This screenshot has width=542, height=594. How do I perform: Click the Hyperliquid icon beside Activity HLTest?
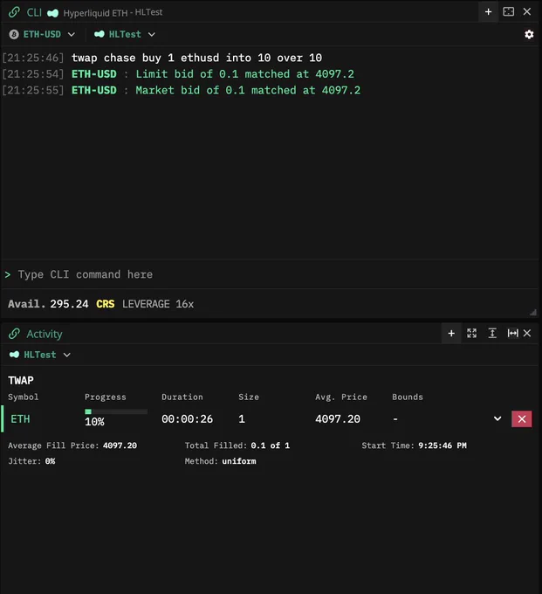[x=14, y=355]
